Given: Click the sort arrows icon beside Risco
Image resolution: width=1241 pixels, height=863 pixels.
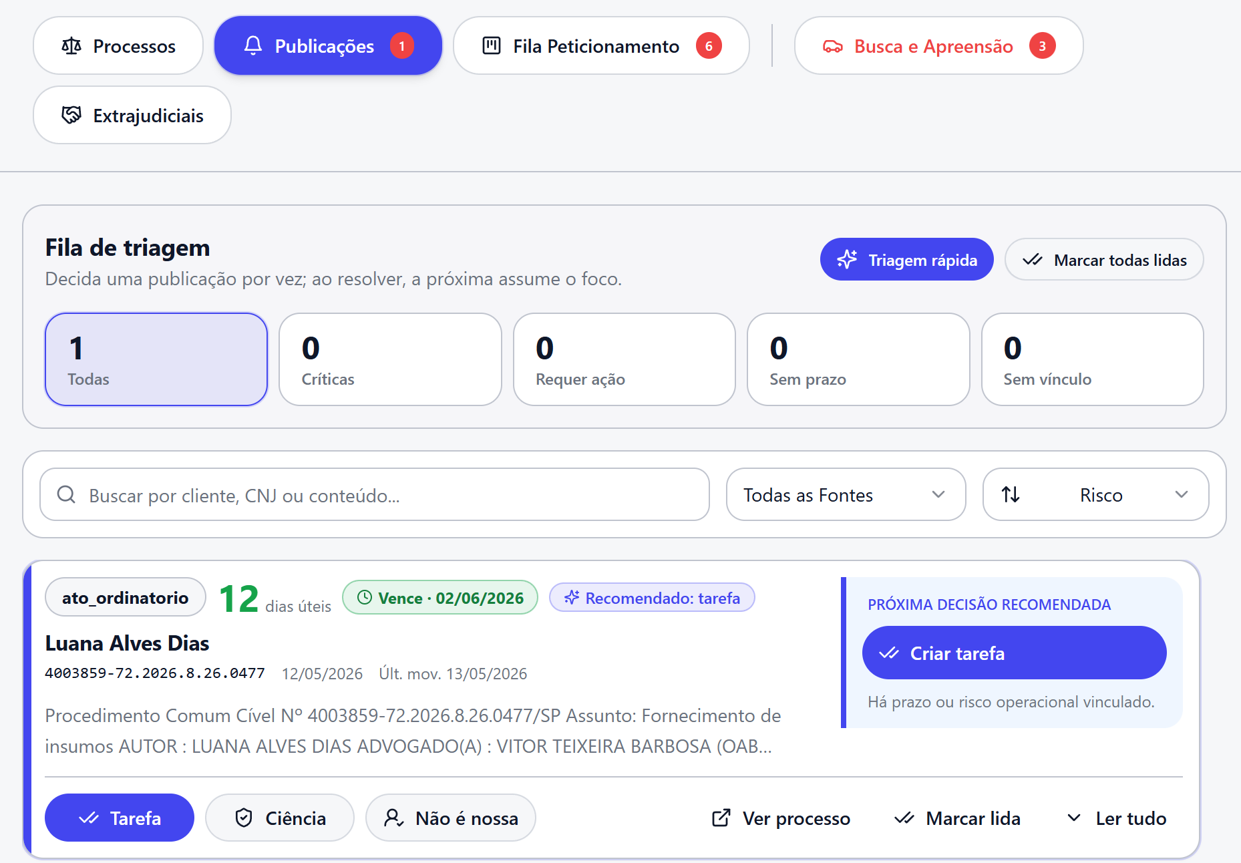Looking at the screenshot, I should pos(1011,494).
